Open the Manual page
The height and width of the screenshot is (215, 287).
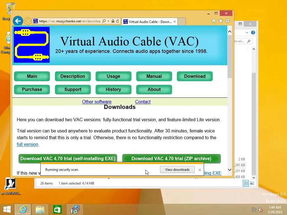click(x=154, y=76)
